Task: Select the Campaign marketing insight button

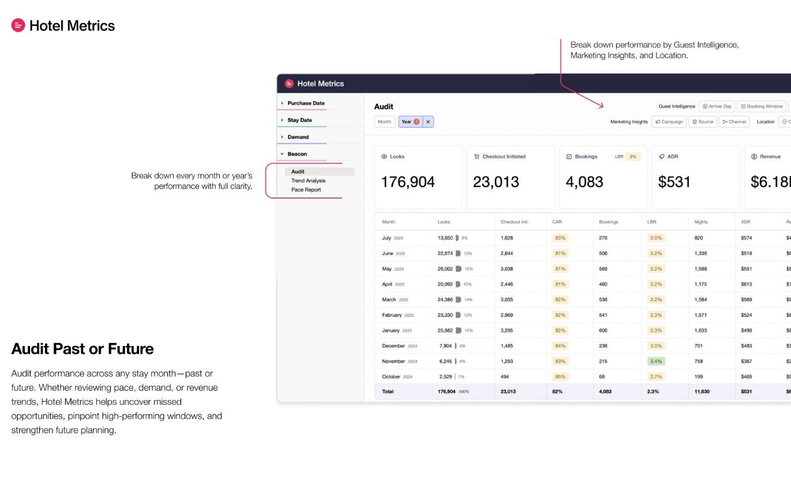Action: click(x=669, y=121)
